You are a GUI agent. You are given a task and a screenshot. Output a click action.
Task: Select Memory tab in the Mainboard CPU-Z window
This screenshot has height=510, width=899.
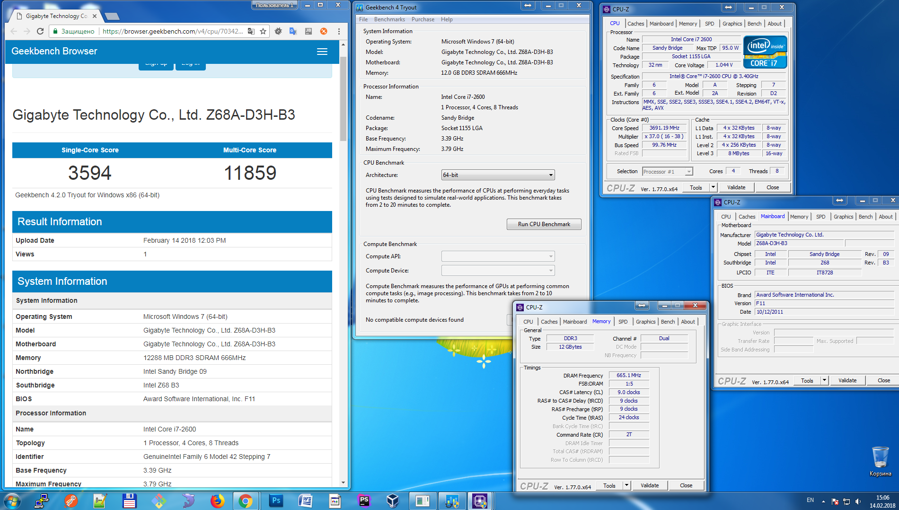click(x=799, y=217)
